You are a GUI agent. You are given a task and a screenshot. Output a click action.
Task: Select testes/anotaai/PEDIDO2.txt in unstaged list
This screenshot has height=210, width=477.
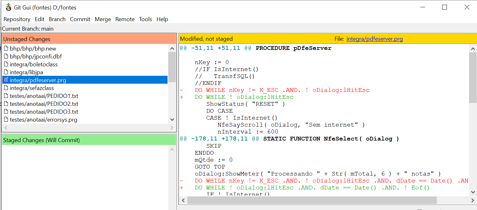click(44, 104)
